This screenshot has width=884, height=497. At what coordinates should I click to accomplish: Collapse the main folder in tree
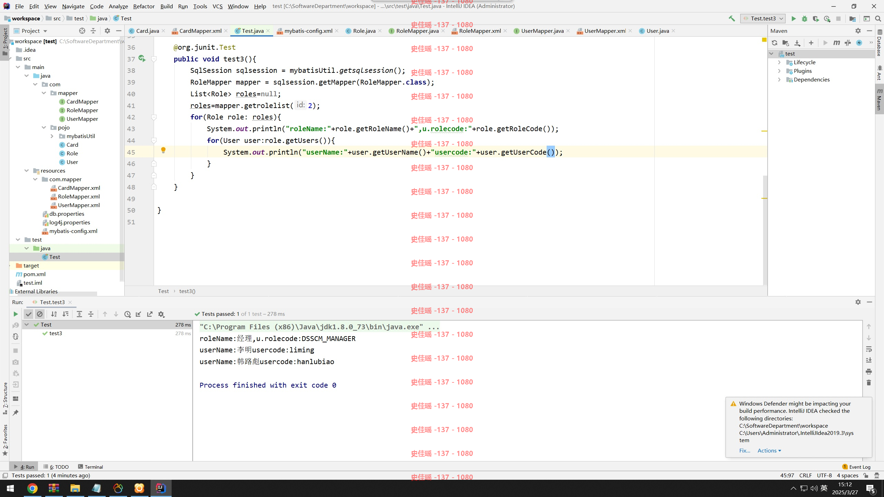click(x=18, y=67)
